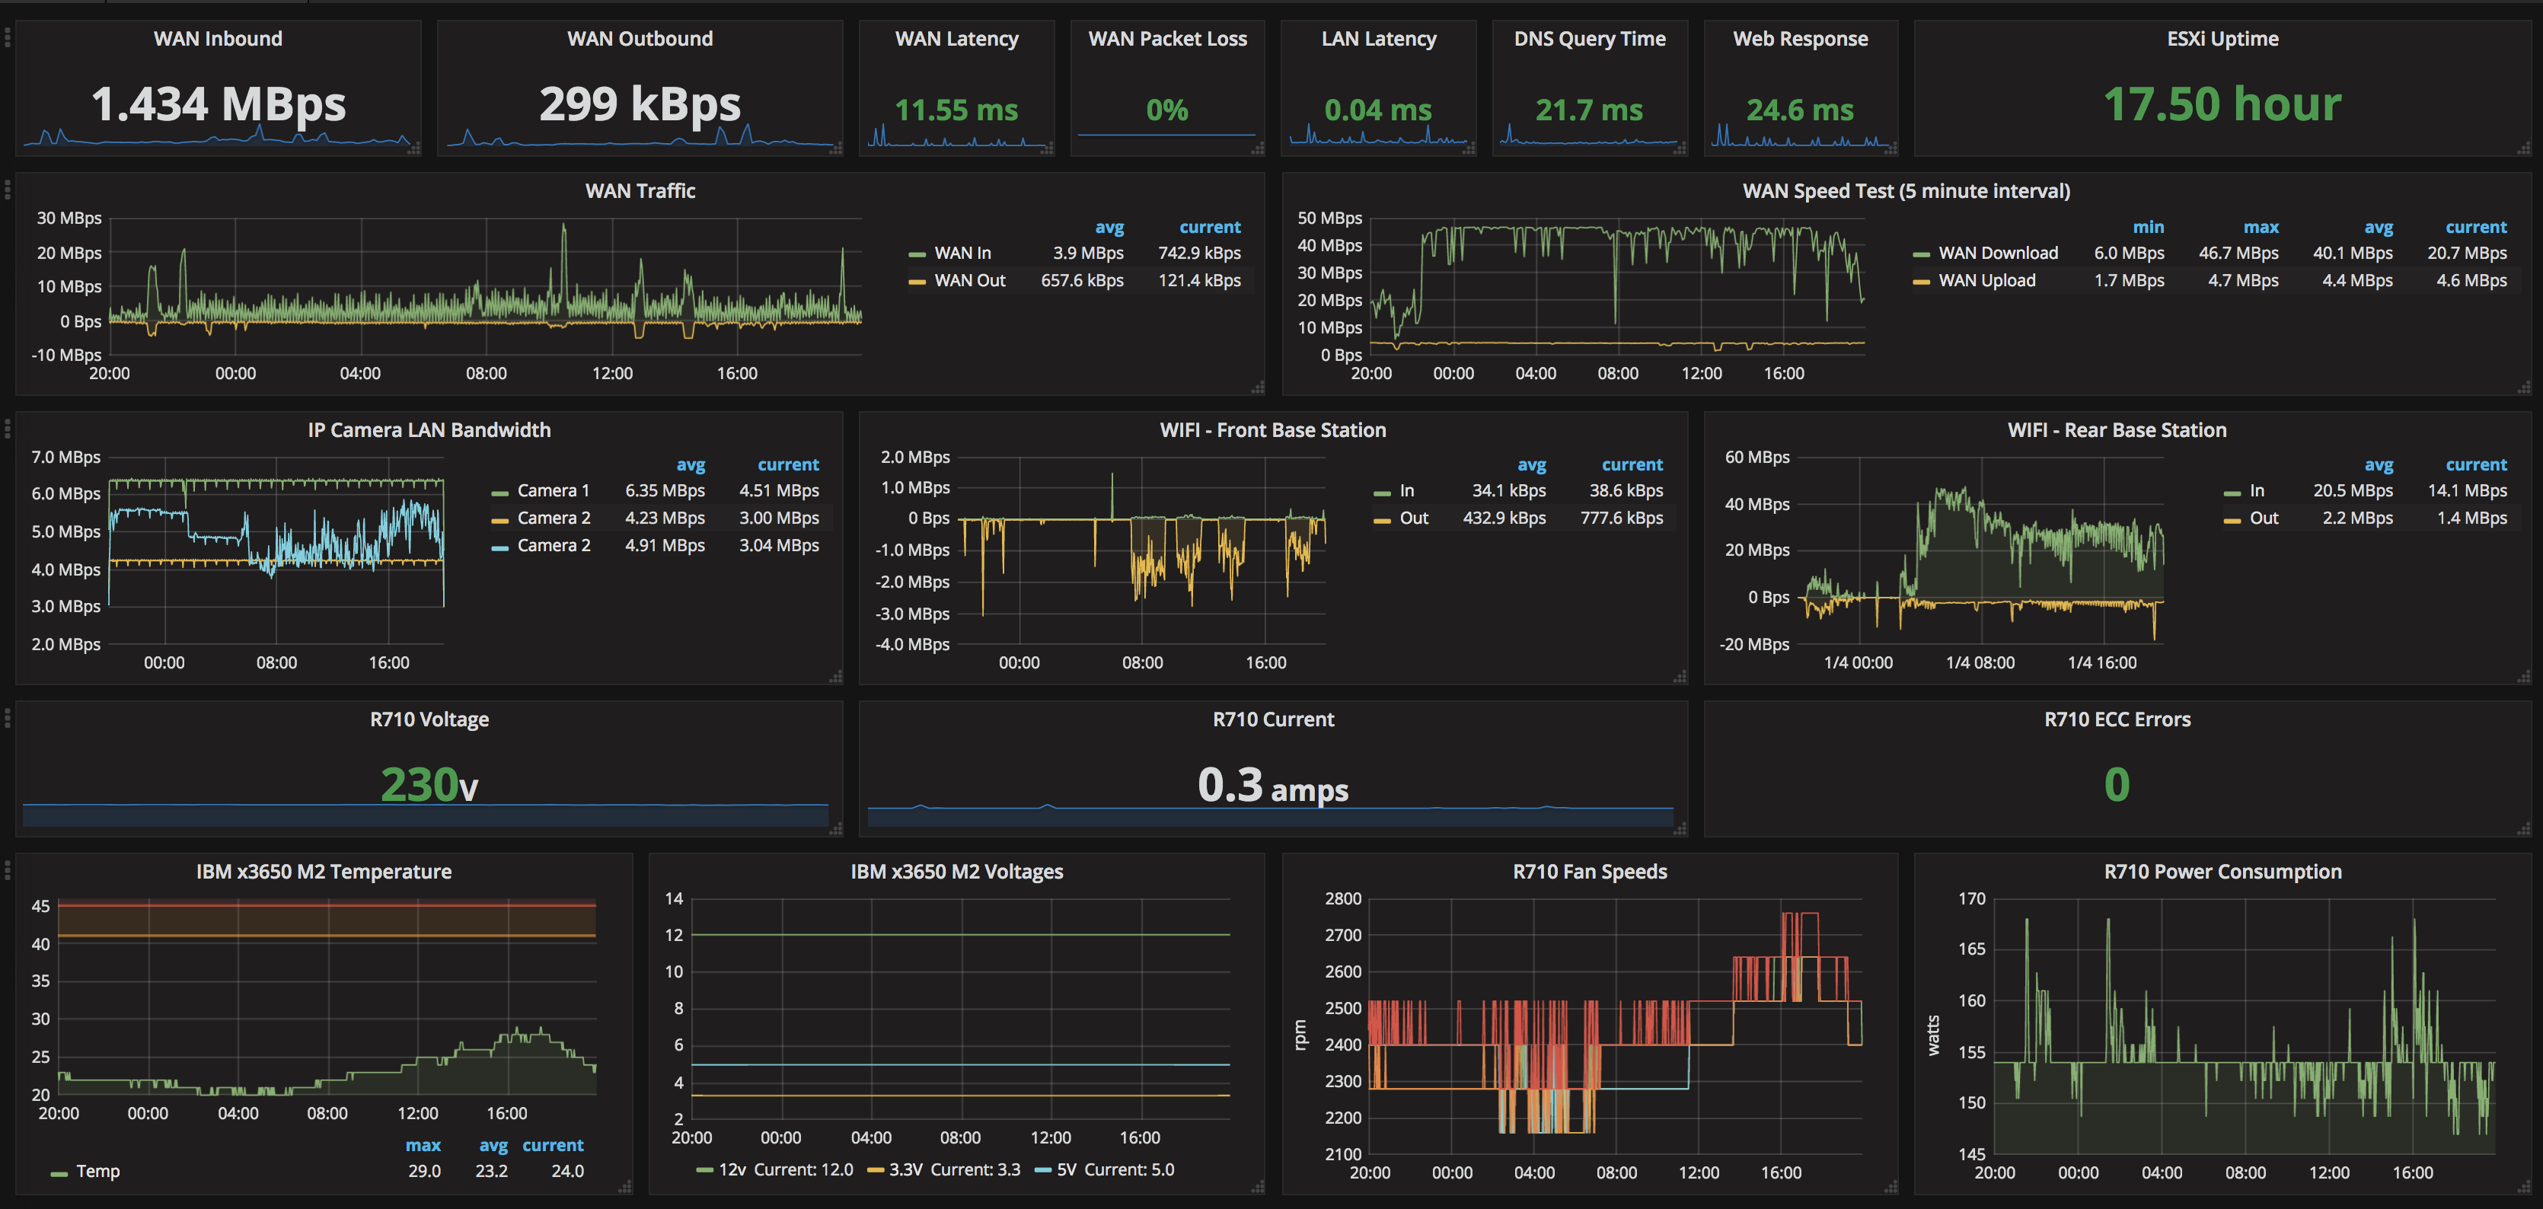Screen dimensions: 2543x1209
Task: Open the R710 Fan Speeds title menu
Action: coord(1590,872)
